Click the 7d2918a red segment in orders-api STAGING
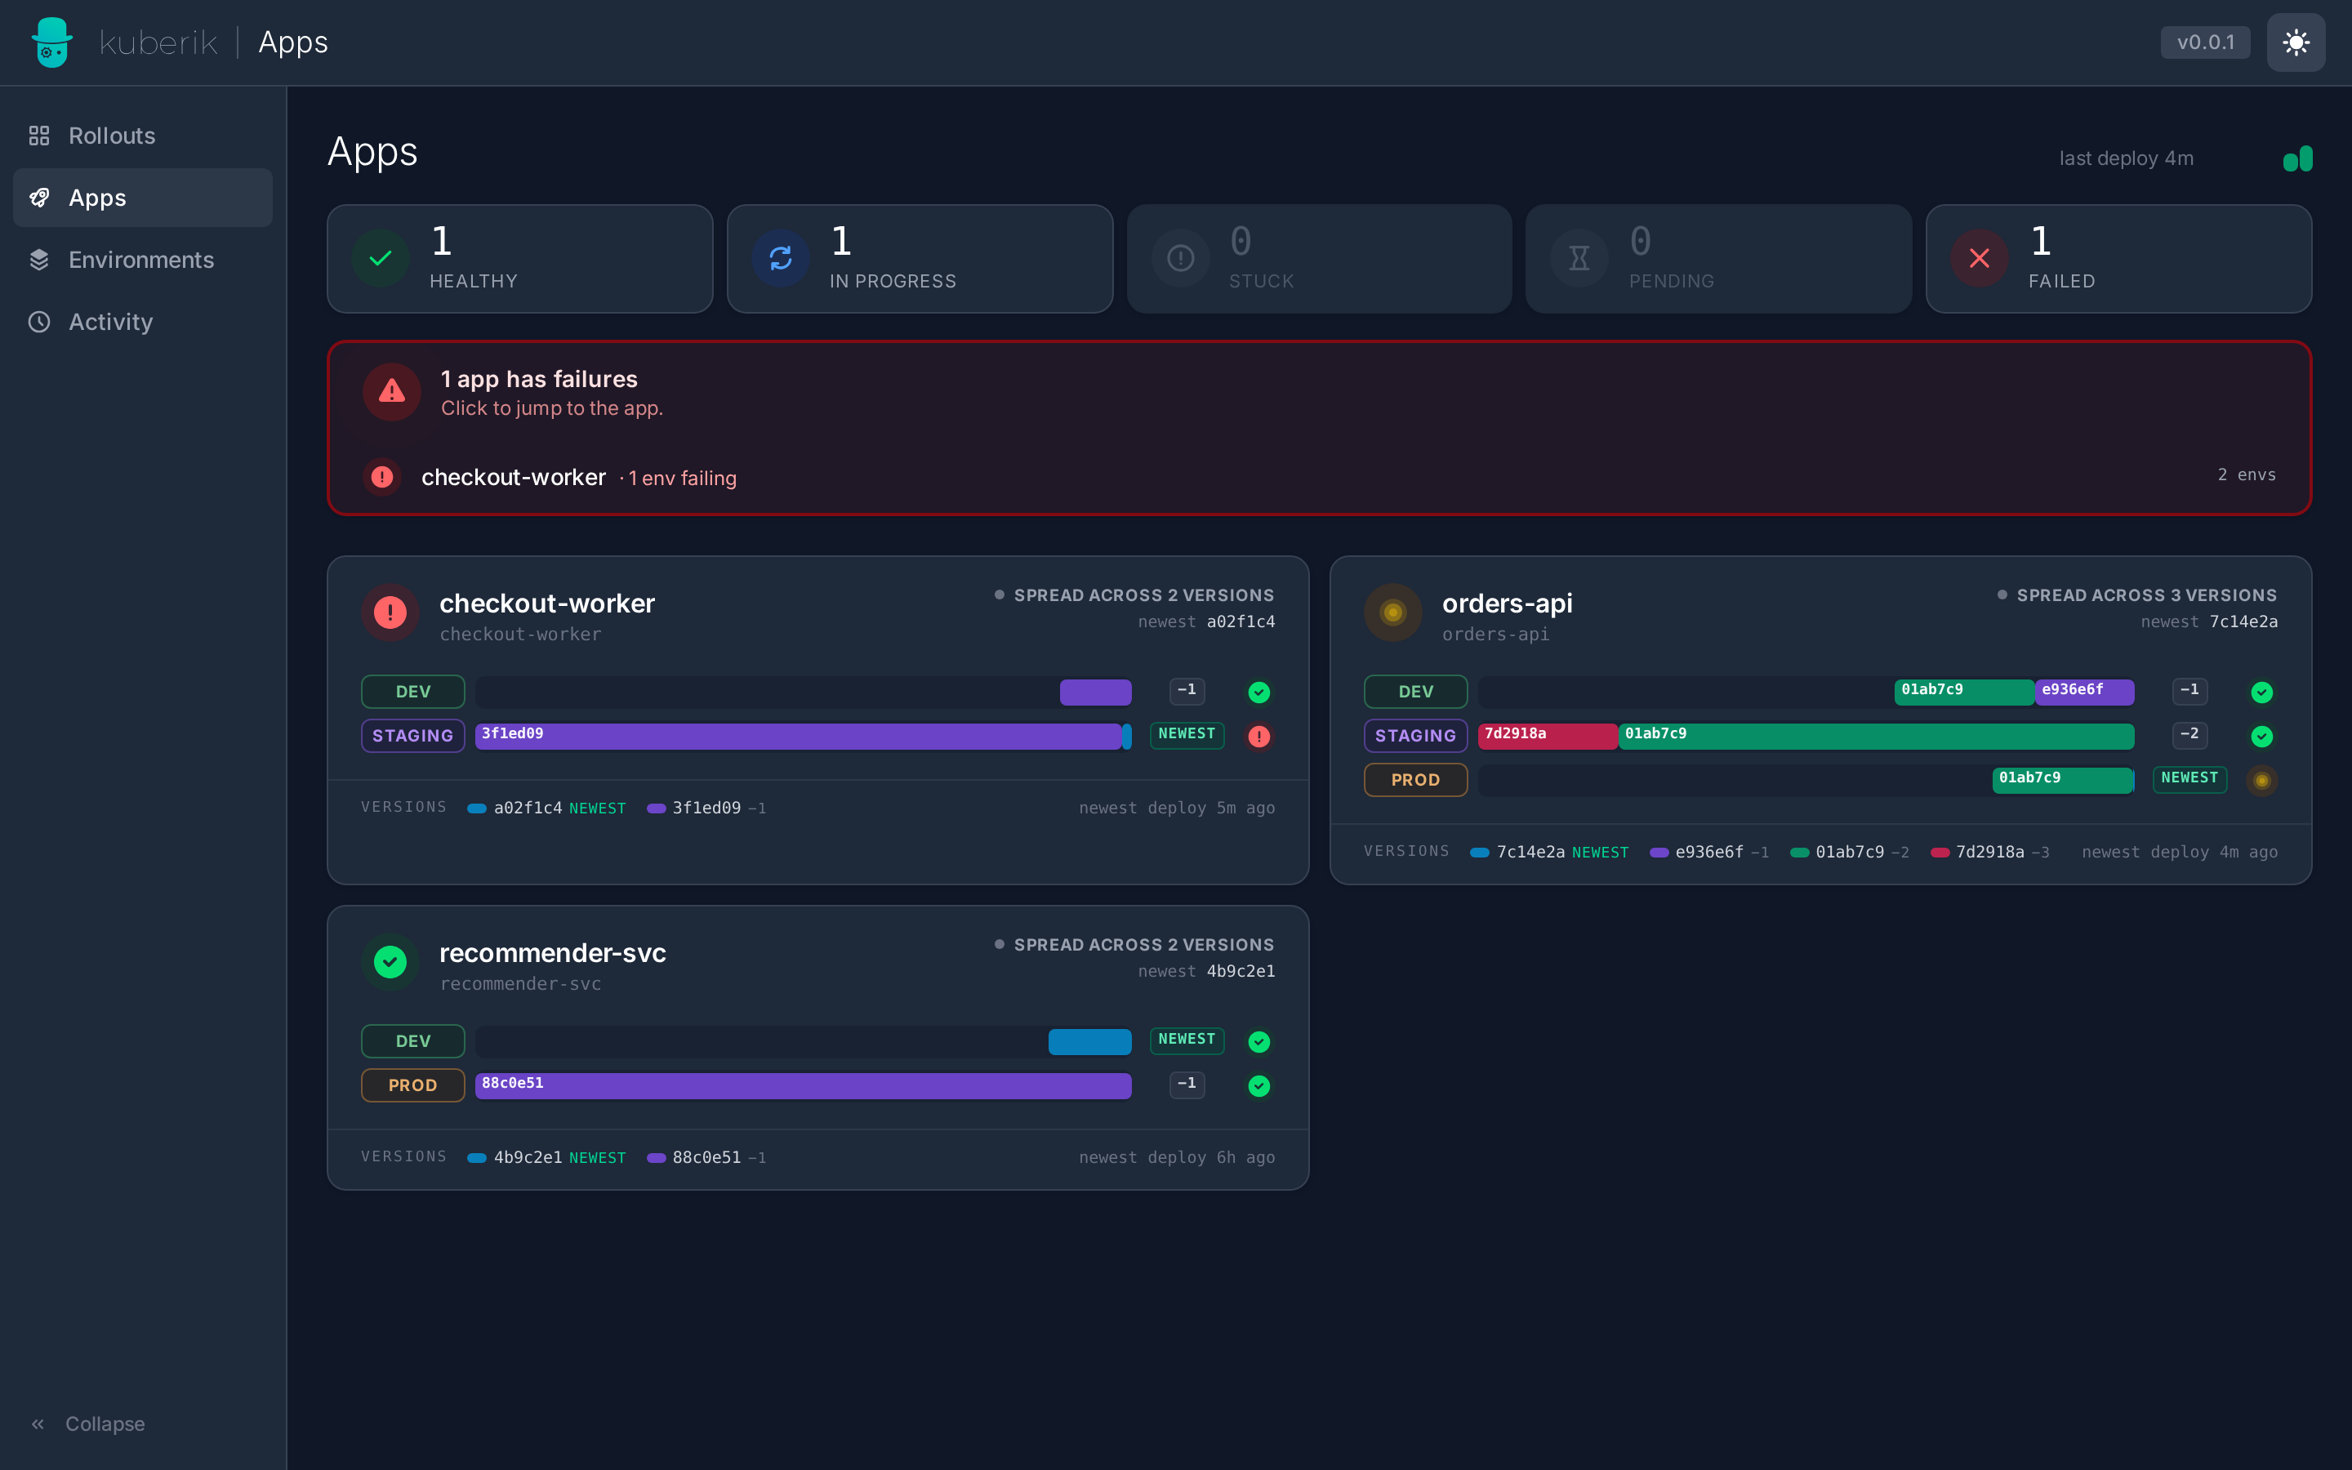 point(1548,736)
